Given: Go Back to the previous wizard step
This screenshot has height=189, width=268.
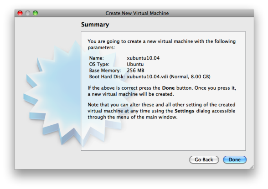Looking at the screenshot, I should tap(204, 160).
